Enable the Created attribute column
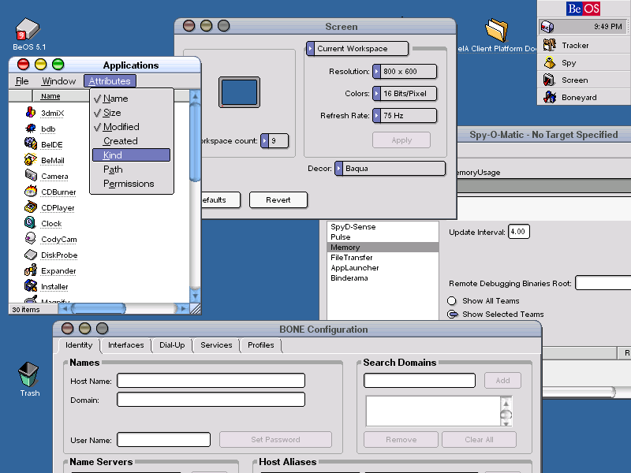 point(131,141)
